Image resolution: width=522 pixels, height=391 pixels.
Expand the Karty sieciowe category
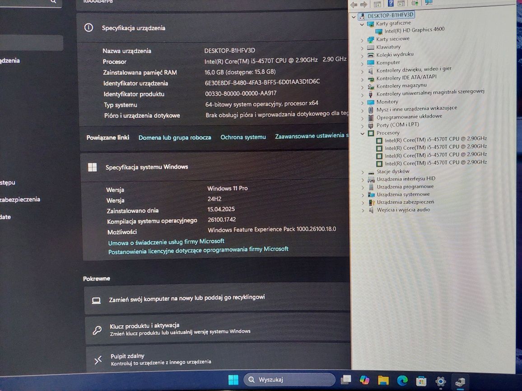coord(362,40)
